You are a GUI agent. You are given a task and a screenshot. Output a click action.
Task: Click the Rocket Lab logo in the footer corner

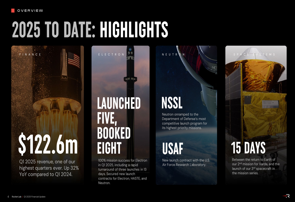coord(286,196)
